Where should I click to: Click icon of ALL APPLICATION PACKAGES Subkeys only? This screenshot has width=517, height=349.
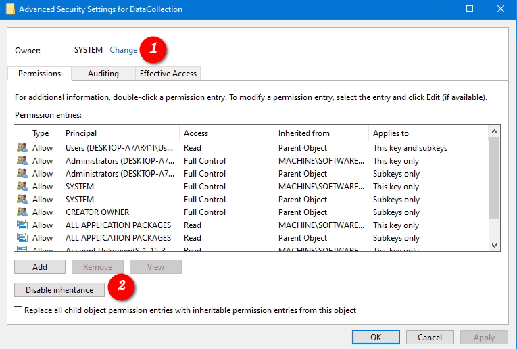[22, 238]
